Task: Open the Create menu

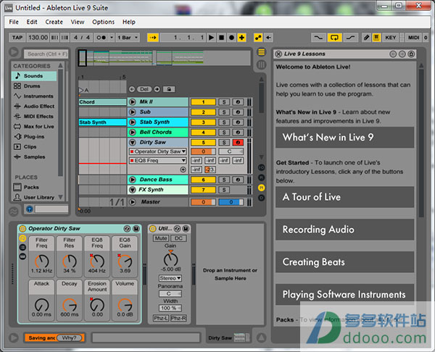Action: pyautogui.click(x=54, y=22)
